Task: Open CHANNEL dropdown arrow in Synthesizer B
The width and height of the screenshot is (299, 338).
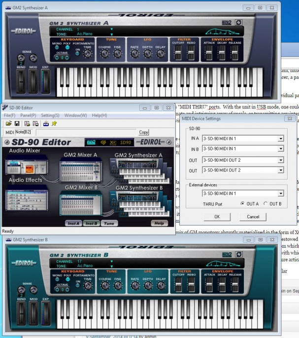Action: [x=112, y=261]
